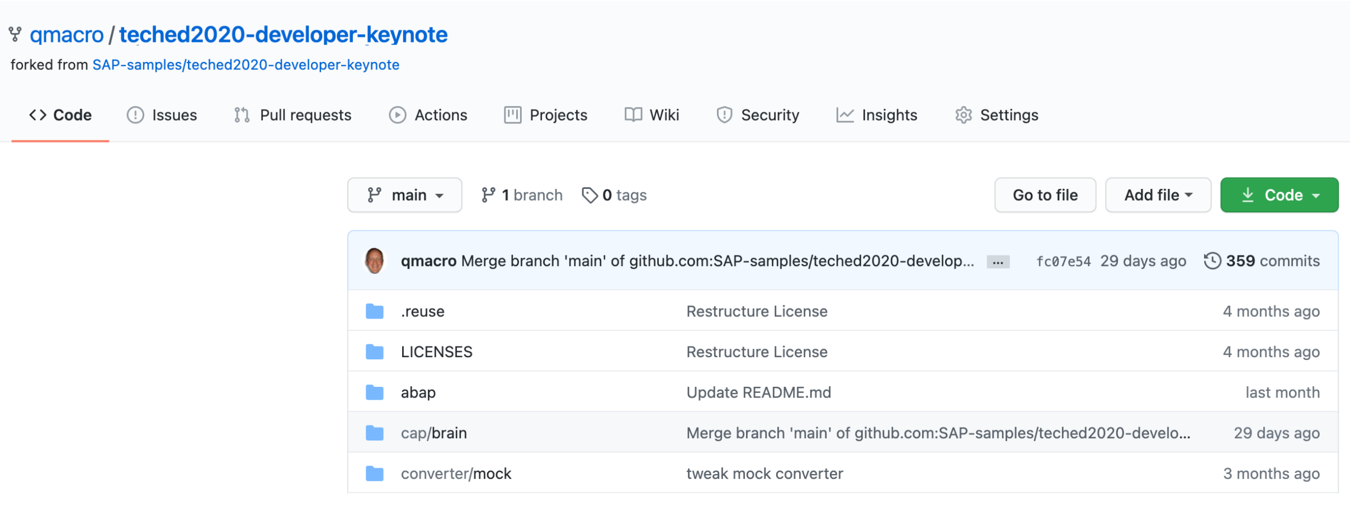Open the LICENSES folder

tap(437, 352)
